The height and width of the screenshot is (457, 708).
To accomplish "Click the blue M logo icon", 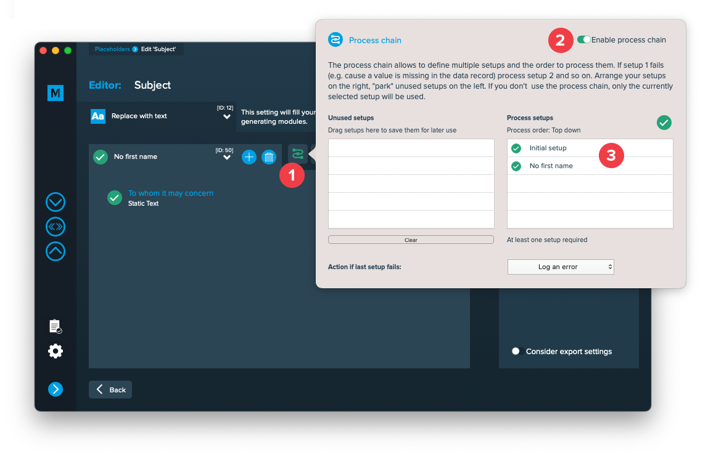I will (x=56, y=93).
